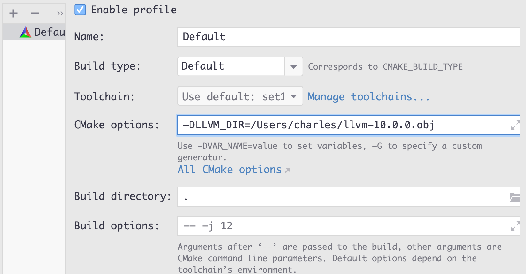Toggle the Enable profile checkbox
The height and width of the screenshot is (274, 526).
[80, 10]
